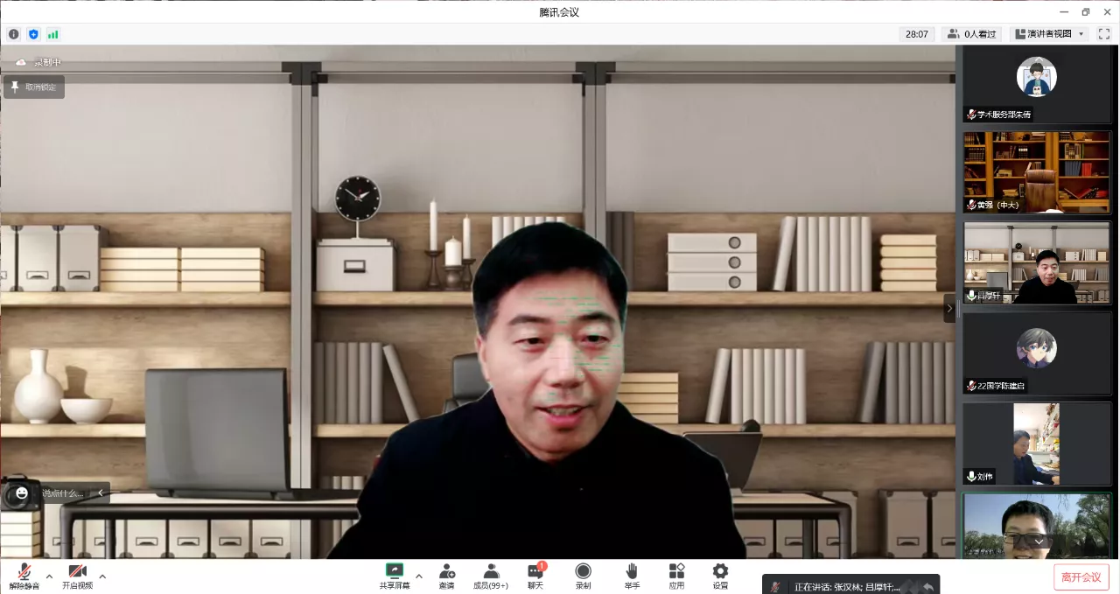Check network status signal bars icon
1120x594 pixels.
(x=52, y=34)
